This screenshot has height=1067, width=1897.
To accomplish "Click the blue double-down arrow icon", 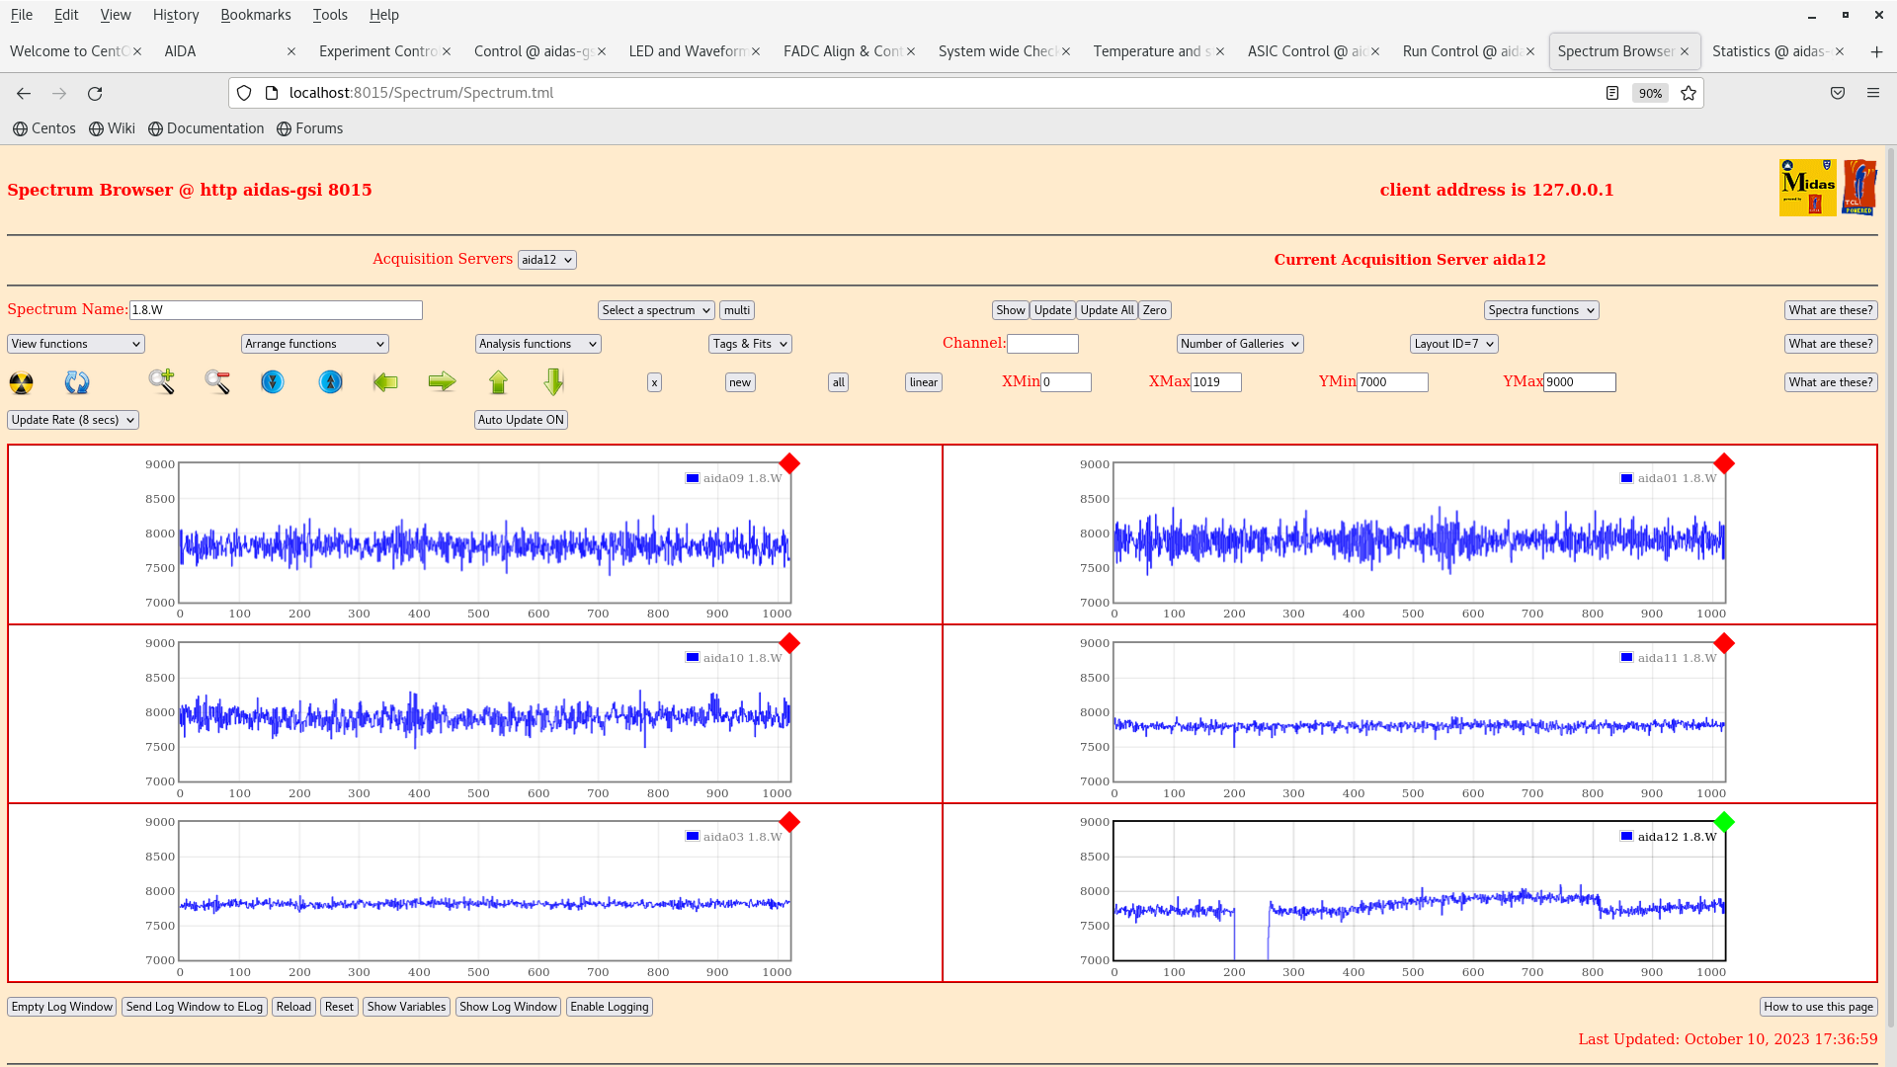I will click(273, 382).
